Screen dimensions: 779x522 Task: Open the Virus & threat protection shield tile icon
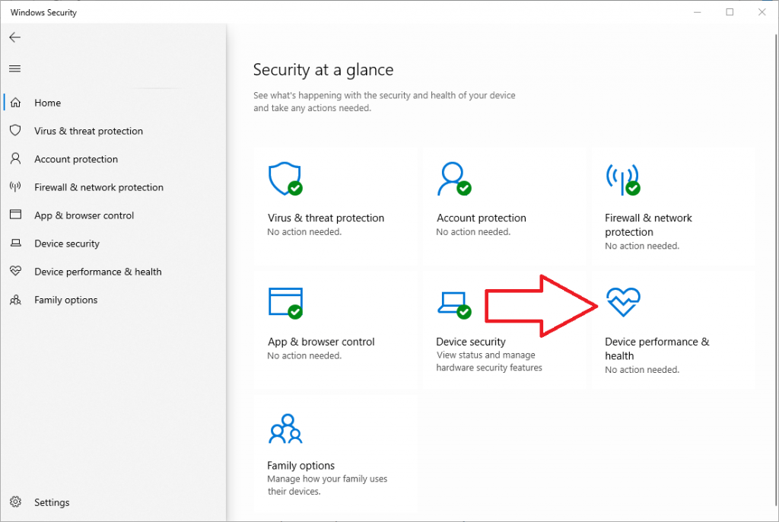pyautogui.click(x=285, y=179)
